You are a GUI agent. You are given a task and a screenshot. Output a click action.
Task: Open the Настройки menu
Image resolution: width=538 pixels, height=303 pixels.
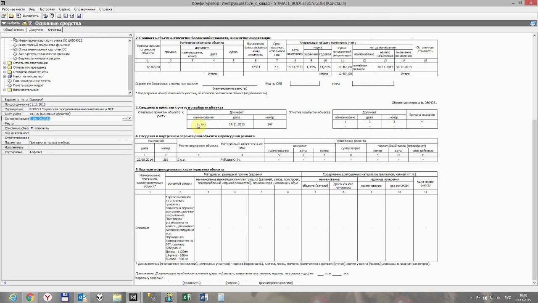tap(47, 9)
